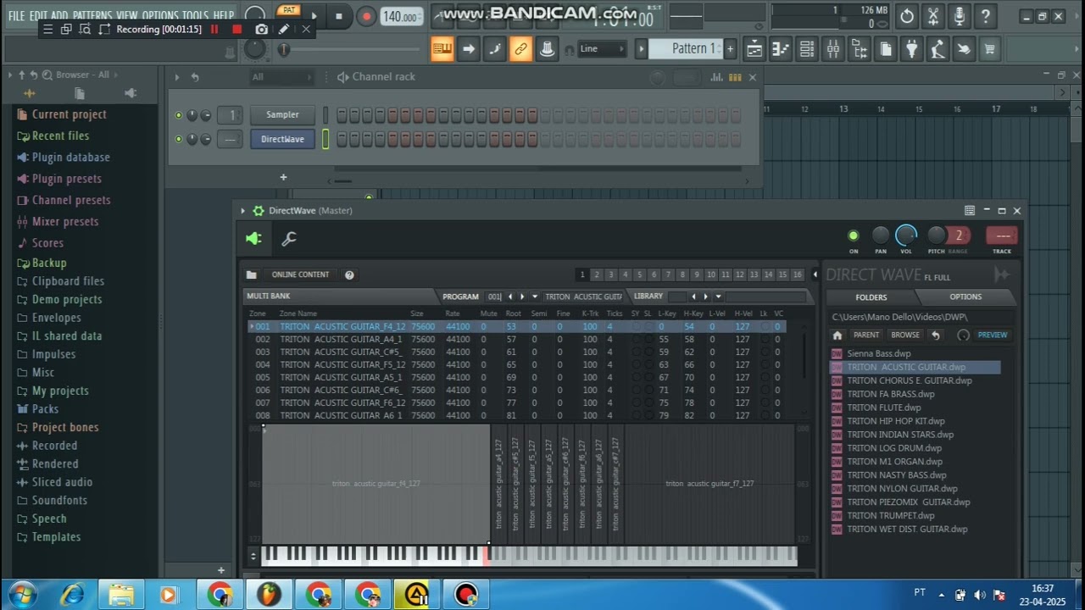The height and width of the screenshot is (610, 1085).
Task: Toggle first step of DirectWave sequencer
Action: coord(342,139)
